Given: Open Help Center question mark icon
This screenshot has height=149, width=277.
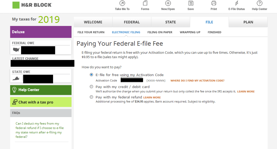Looking at the screenshot, I should [259, 4].
